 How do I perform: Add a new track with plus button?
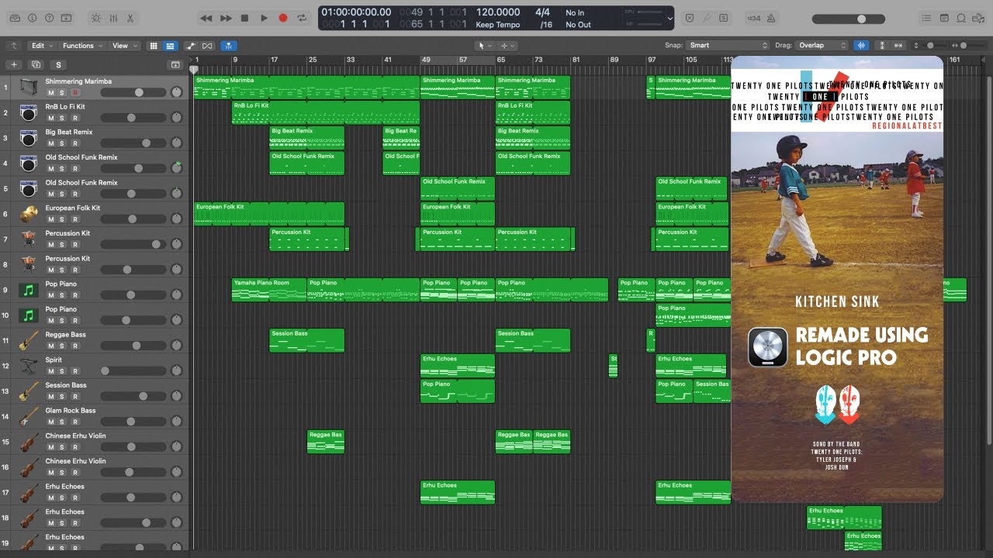coord(13,65)
